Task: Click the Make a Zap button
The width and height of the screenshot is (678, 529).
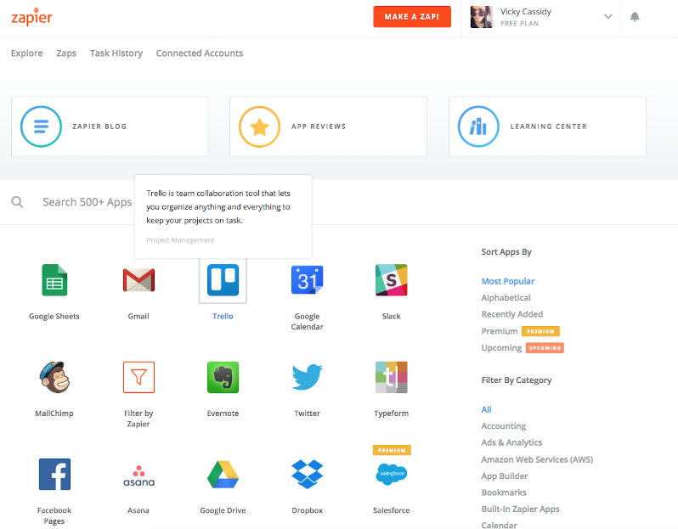Action: tap(412, 17)
